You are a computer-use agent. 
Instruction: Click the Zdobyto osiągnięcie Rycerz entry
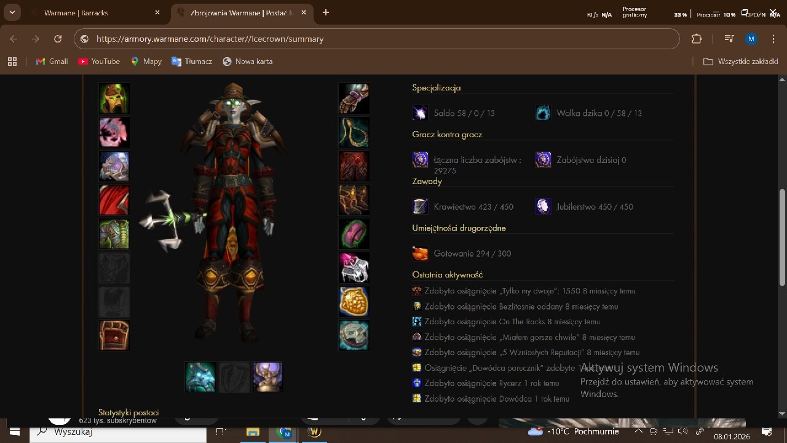coord(486,383)
